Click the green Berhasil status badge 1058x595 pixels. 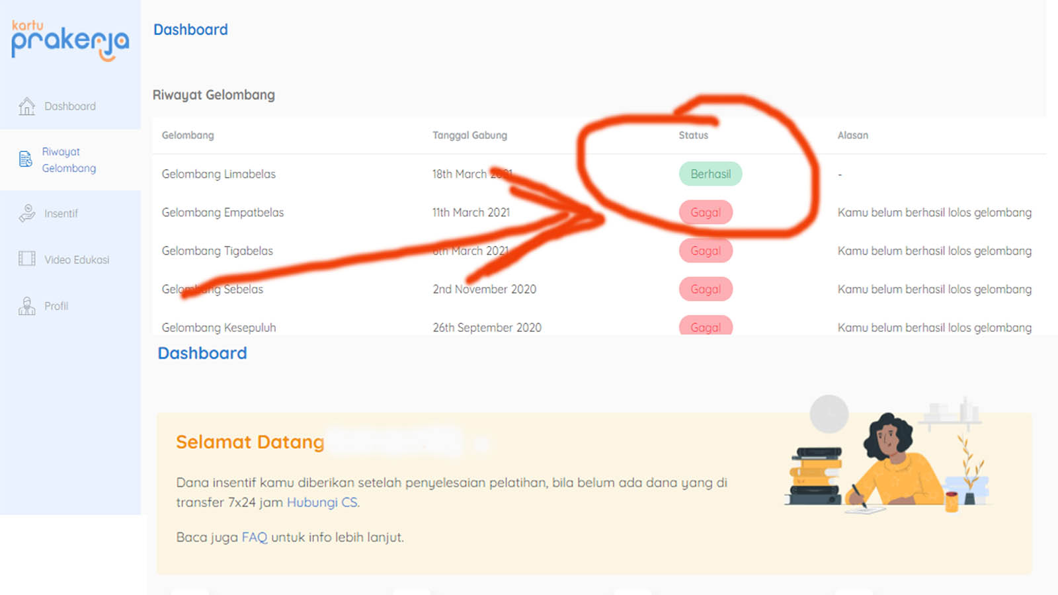710,174
